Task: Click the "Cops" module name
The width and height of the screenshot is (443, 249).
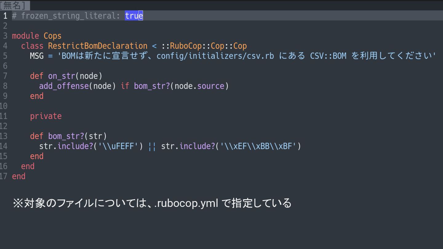Action: click(52, 36)
